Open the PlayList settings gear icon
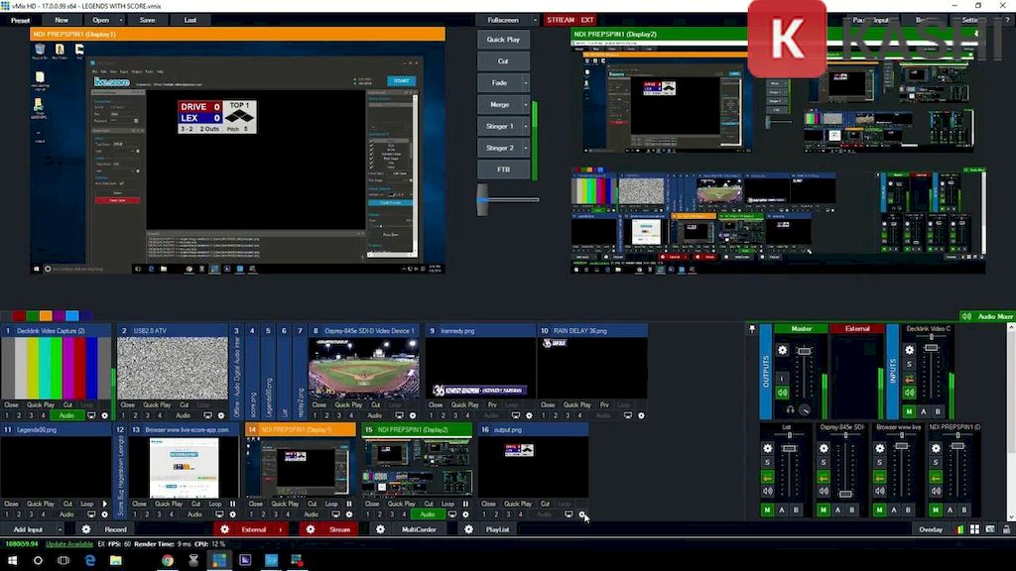The image size is (1016, 571). click(x=468, y=529)
